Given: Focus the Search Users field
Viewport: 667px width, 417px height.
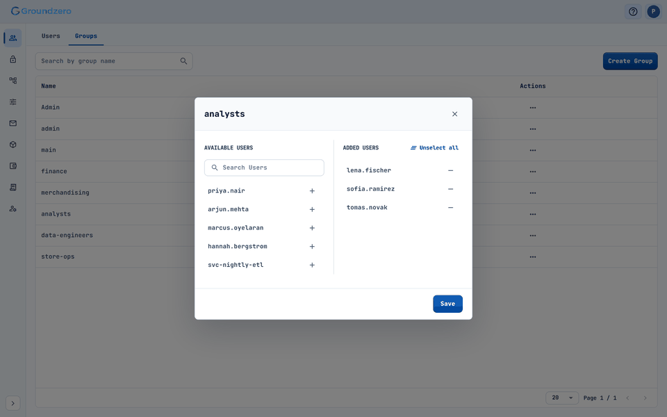Looking at the screenshot, I should (x=264, y=167).
